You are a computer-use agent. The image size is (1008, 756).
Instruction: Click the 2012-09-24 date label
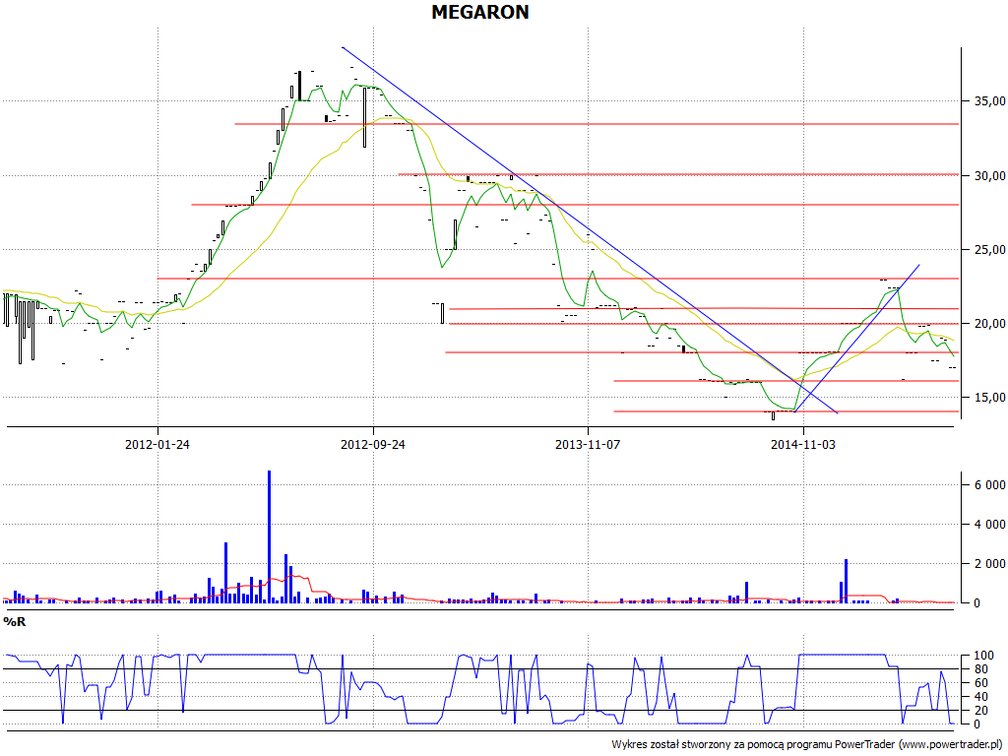373,444
